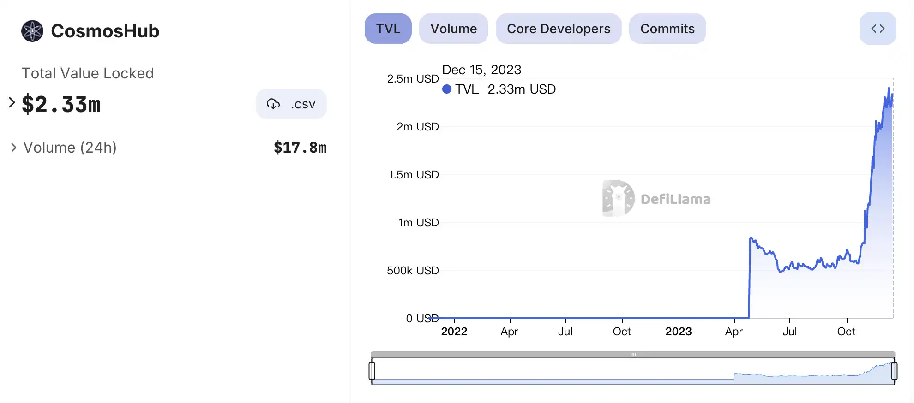Click the $2.33m TVL value

tap(61, 104)
